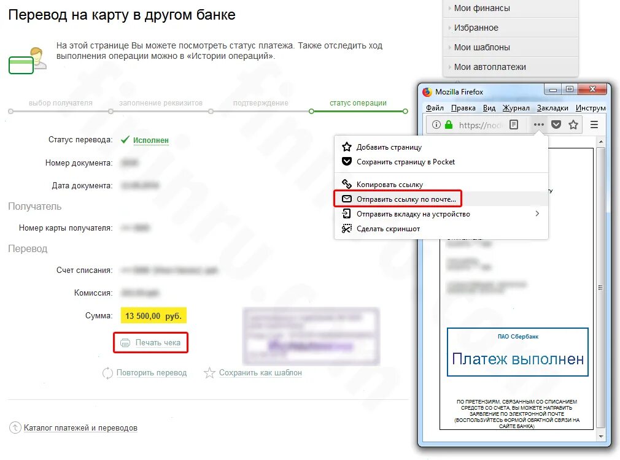620x460 pixels.
Task: Click chain-link icon next to Копировать ссылку
Action: [347, 184]
